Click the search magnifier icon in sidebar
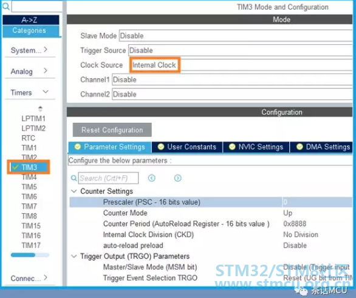 point(5,6)
